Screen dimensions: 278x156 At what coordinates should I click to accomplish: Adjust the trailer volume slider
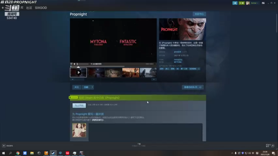83,64
